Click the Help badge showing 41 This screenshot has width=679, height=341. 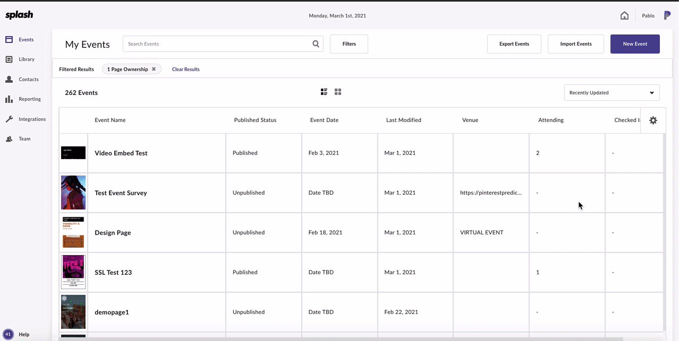pos(9,335)
